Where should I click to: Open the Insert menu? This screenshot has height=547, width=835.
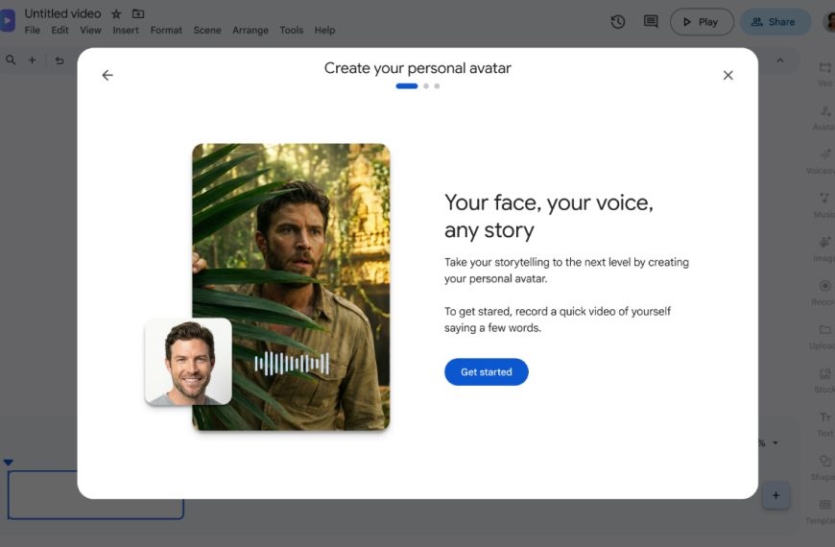coord(125,31)
